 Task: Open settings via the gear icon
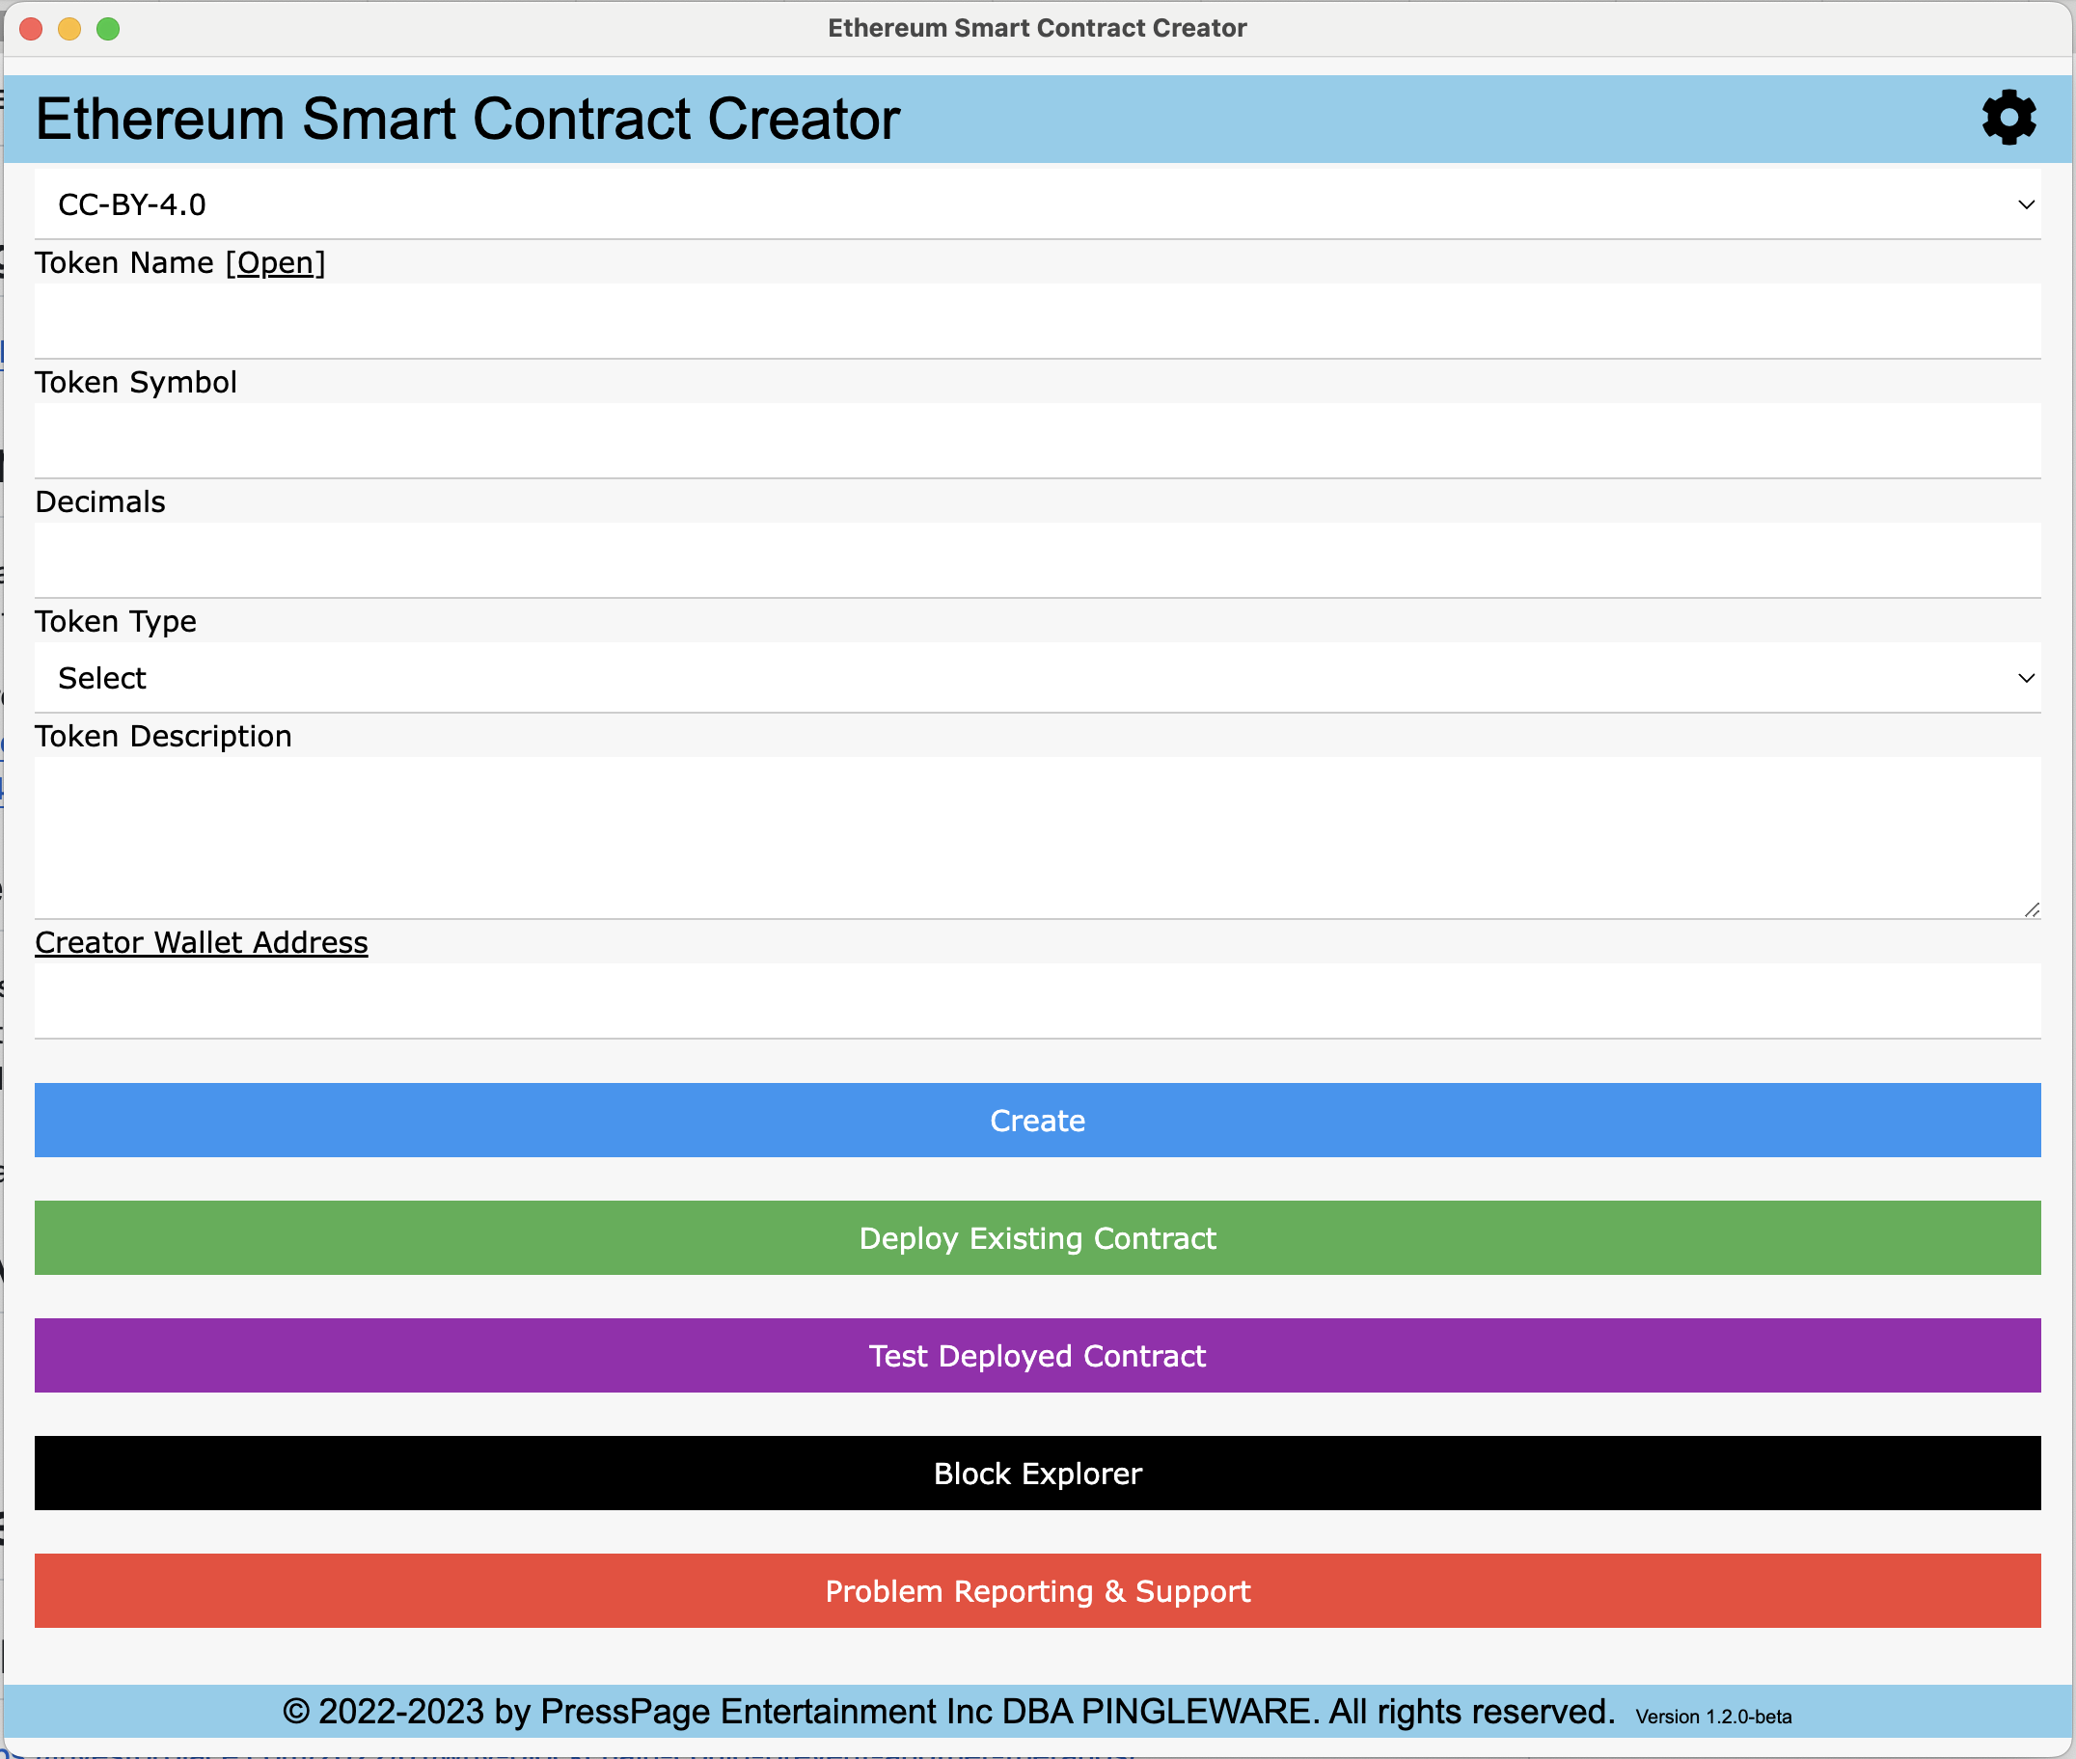coord(2008,119)
